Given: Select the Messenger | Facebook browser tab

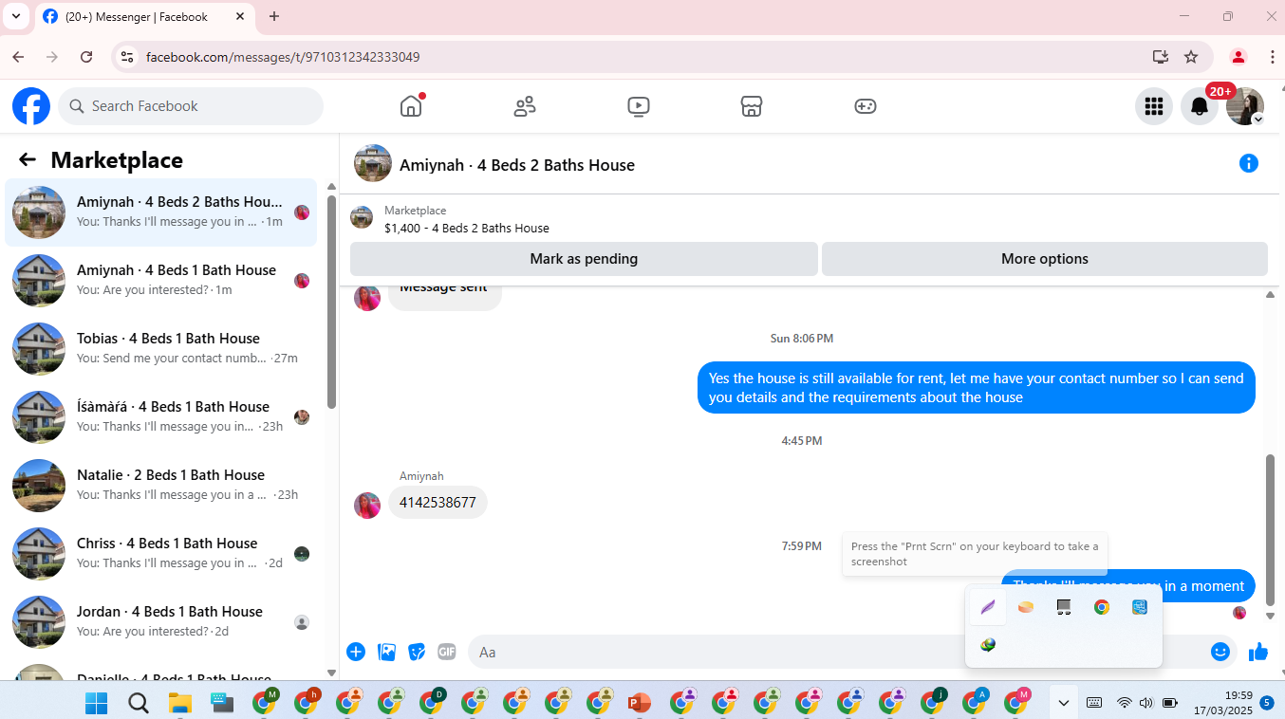Looking at the screenshot, I should (145, 16).
